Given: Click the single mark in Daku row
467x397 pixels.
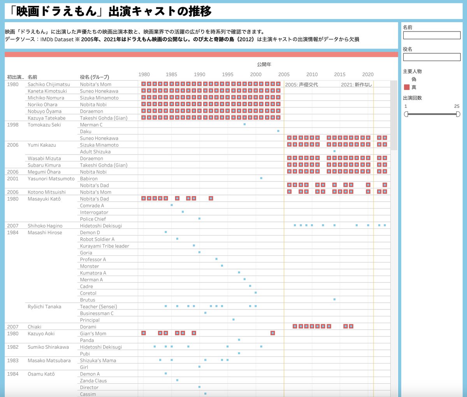Looking at the screenshot, I should point(278,131).
